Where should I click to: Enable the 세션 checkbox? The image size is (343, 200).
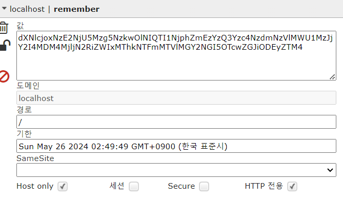[x=134, y=187]
